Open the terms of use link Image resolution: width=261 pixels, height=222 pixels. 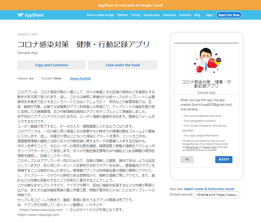(x=192, y=147)
